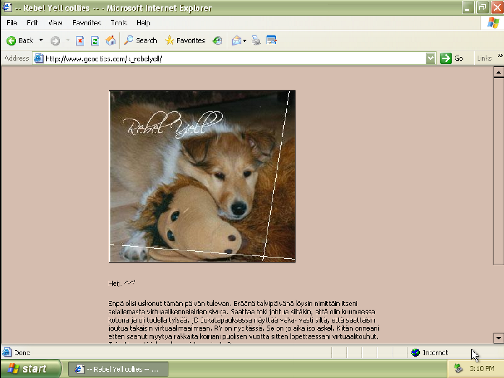Go to the Home page
504x378 pixels.
[110, 41]
